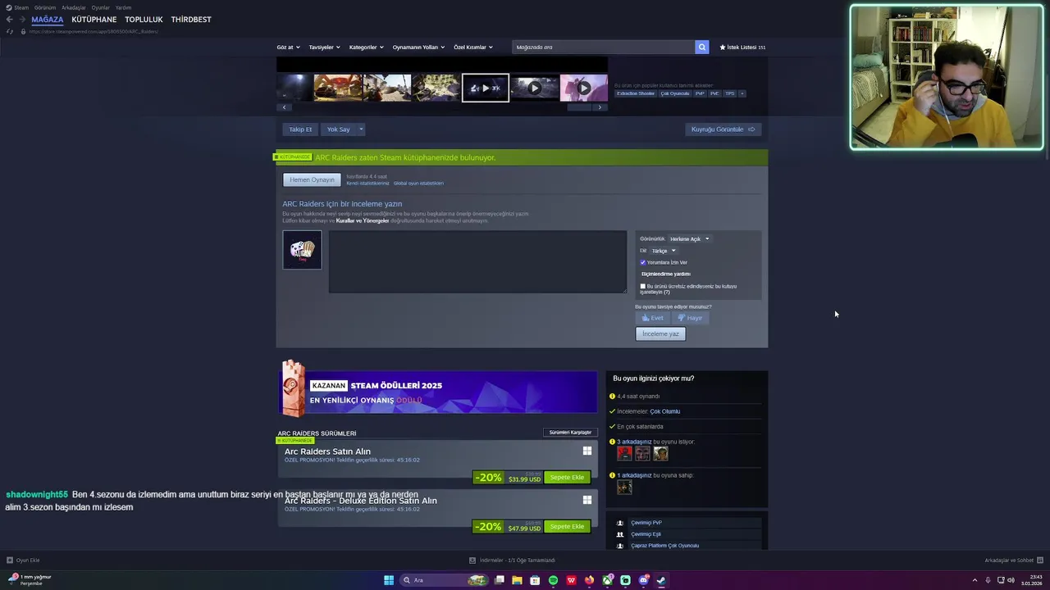Open the MAĞAZA tab
Screen dimensions: 1050x590
(x=48, y=20)
